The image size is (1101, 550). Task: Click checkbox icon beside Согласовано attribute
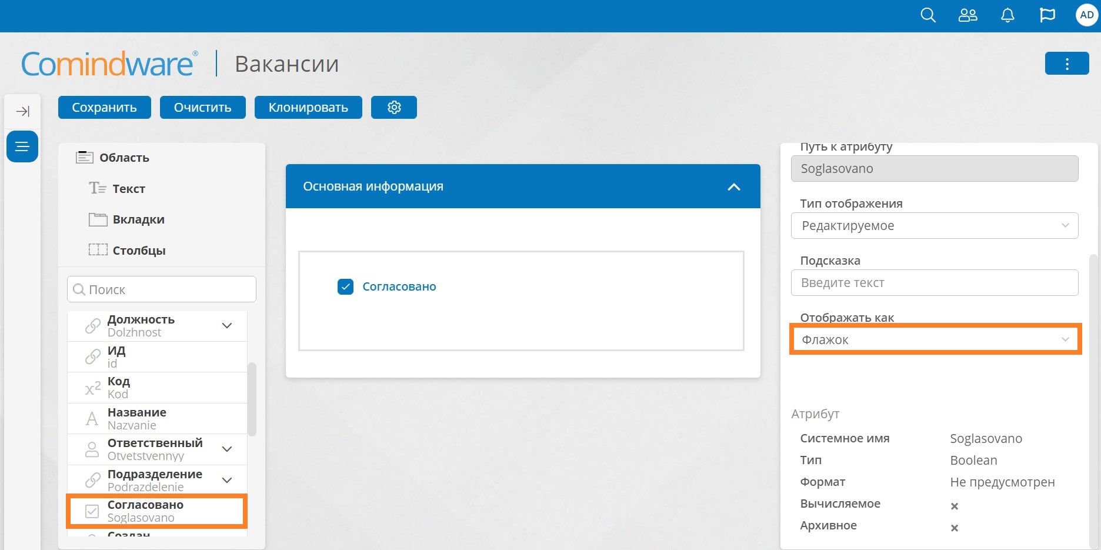click(x=92, y=511)
